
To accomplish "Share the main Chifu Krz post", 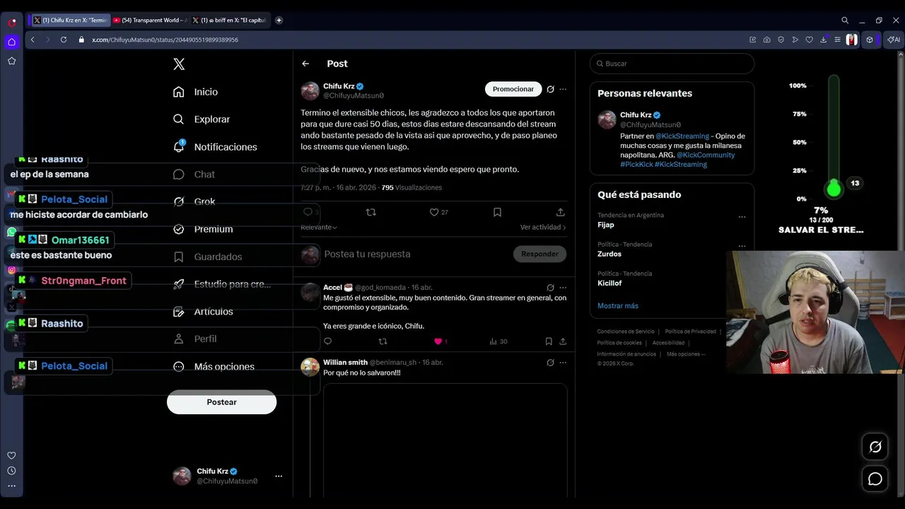I will click(x=561, y=212).
